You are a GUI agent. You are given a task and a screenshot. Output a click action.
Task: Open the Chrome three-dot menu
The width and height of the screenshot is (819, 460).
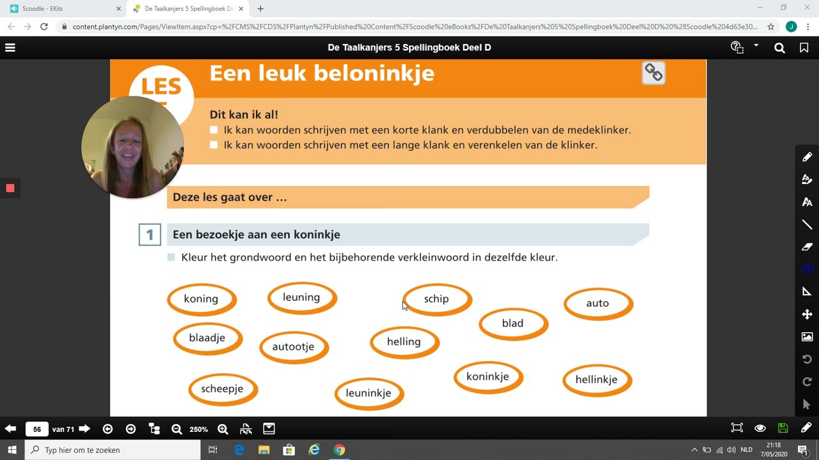click(x=809, y=27)
